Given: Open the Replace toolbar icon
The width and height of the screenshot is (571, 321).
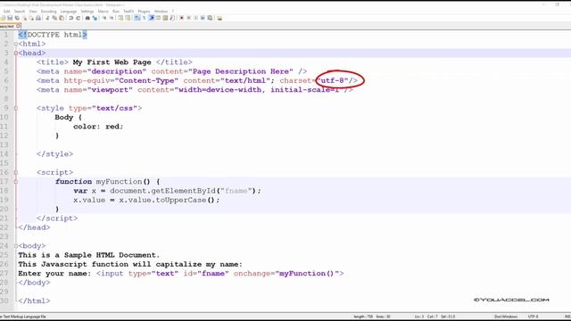Looking at the screenshot, I should 95,18.
